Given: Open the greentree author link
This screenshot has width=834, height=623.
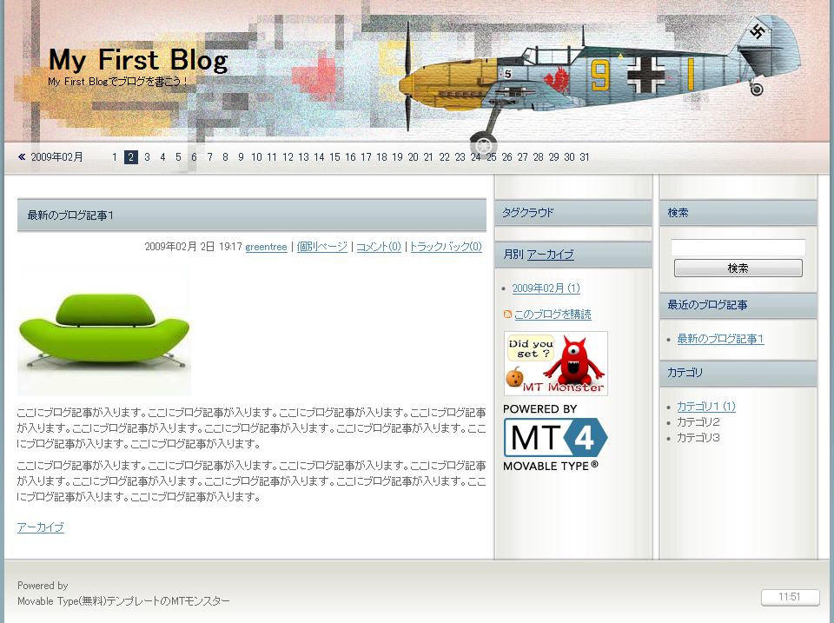Looking at the screenshot, I should coord(266,247).
